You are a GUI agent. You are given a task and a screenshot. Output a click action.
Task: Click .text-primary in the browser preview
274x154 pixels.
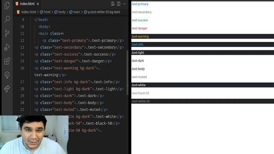pyautogui.click(x=140, y=4)
